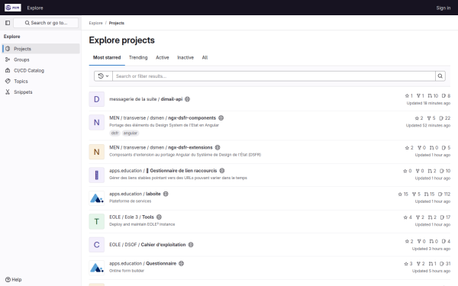The height and width of the screenshot is (286, 458).
Task: Open Topics in the sidebar
Action: [x=40, y=81]
